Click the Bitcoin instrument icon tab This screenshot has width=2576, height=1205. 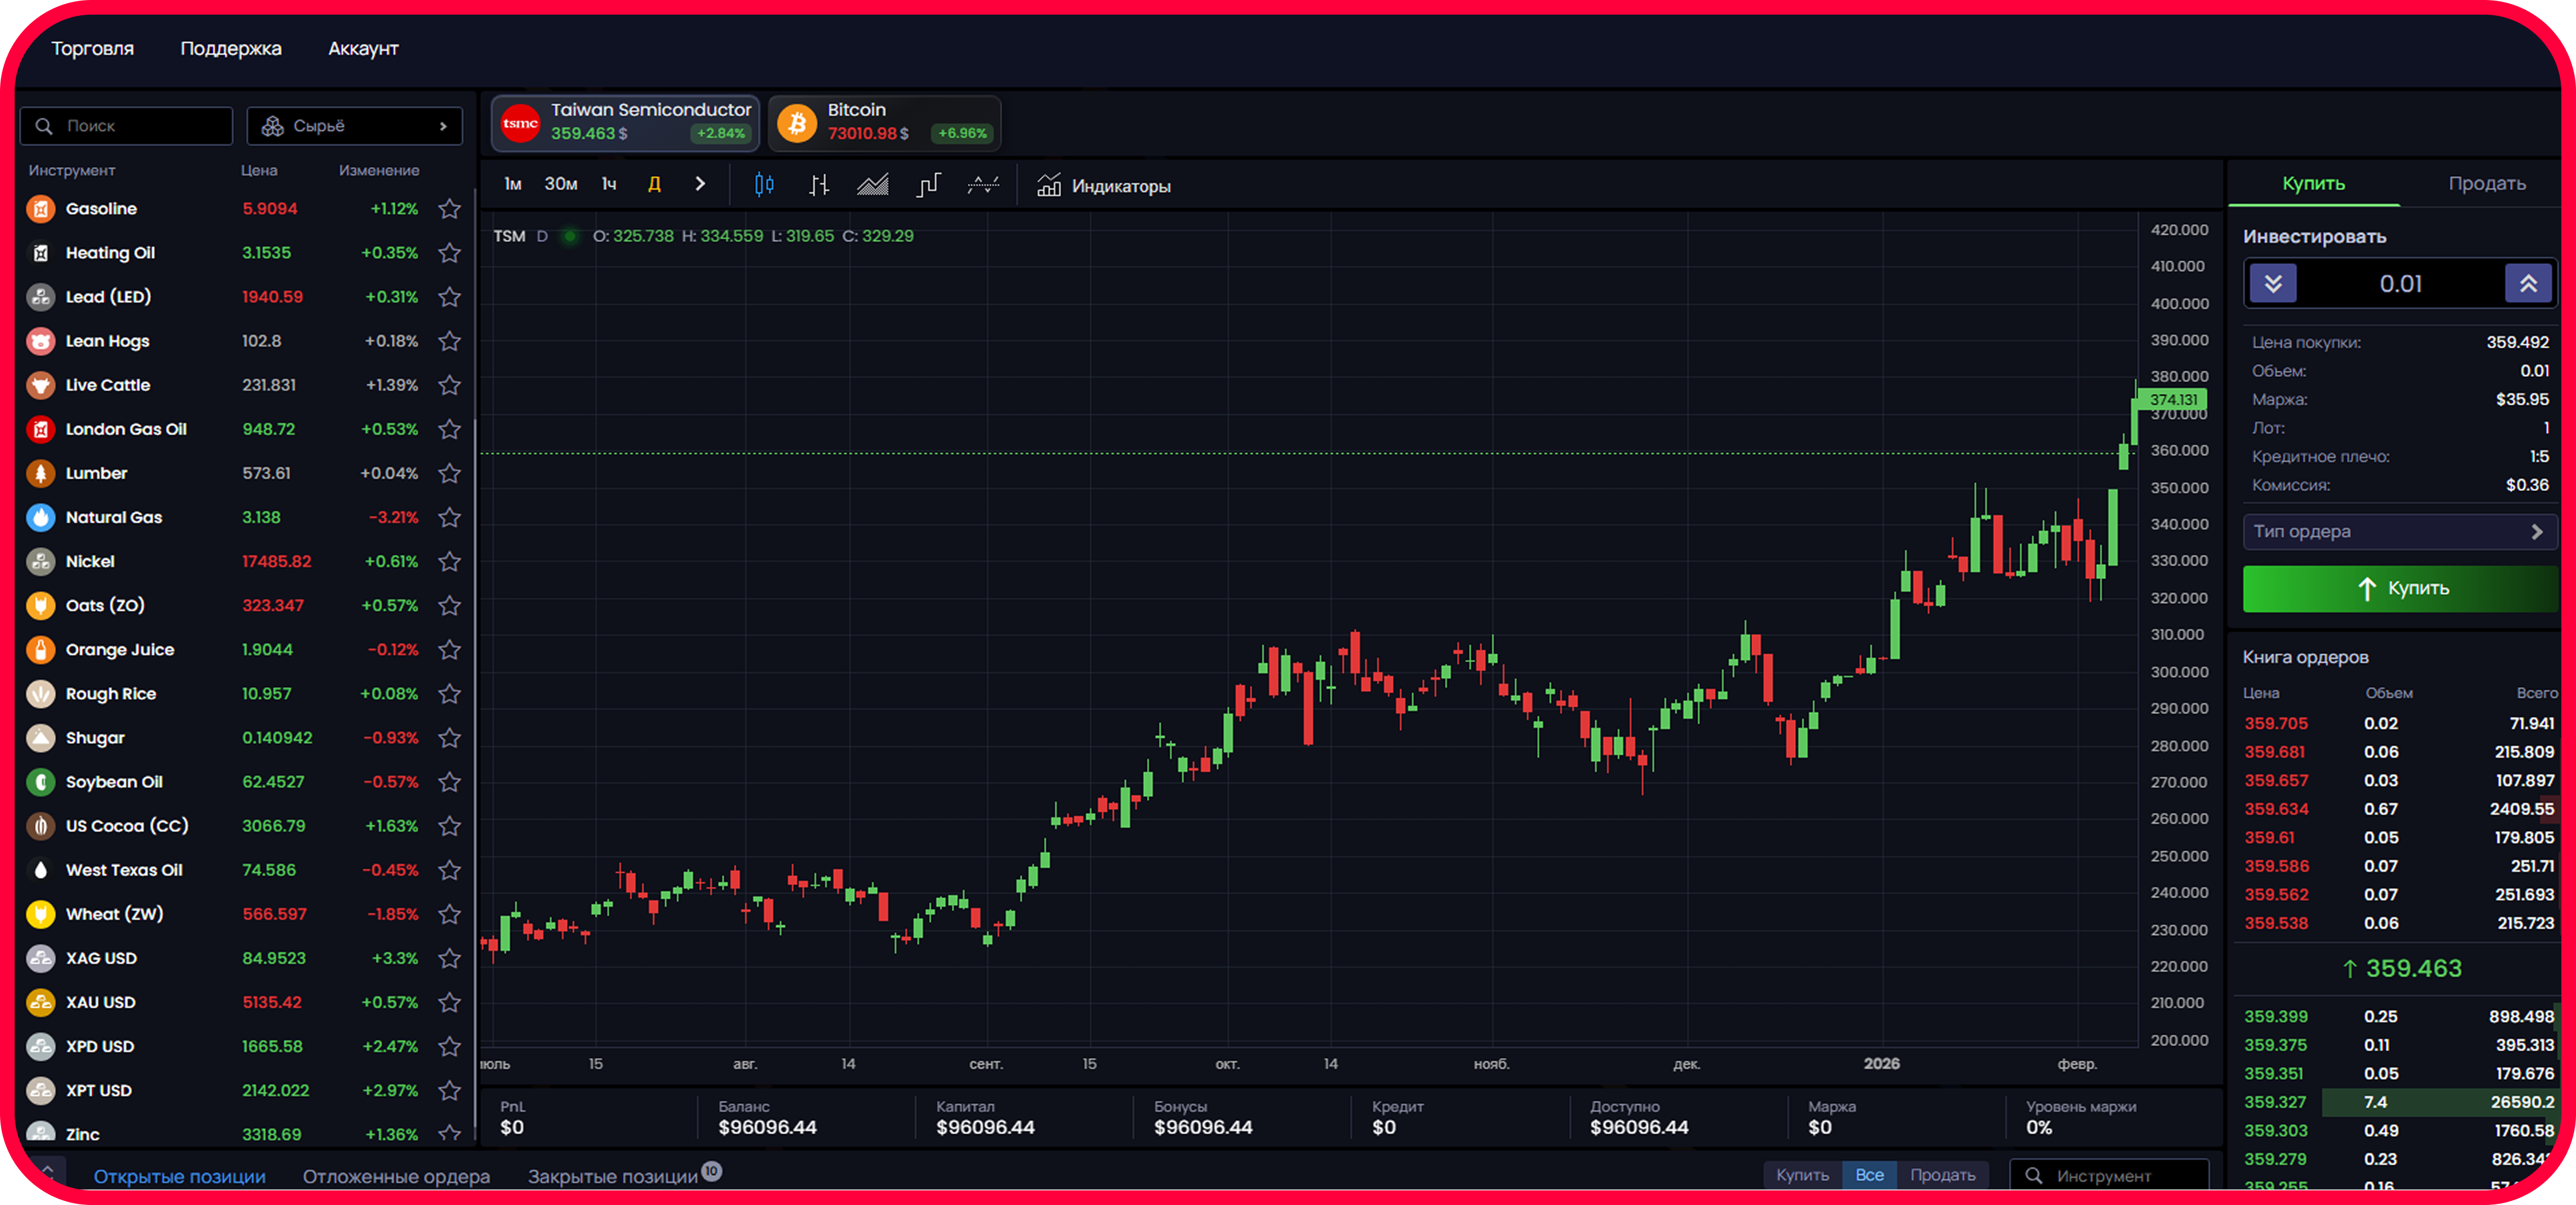pyautogui.click(x=797, y=123)
